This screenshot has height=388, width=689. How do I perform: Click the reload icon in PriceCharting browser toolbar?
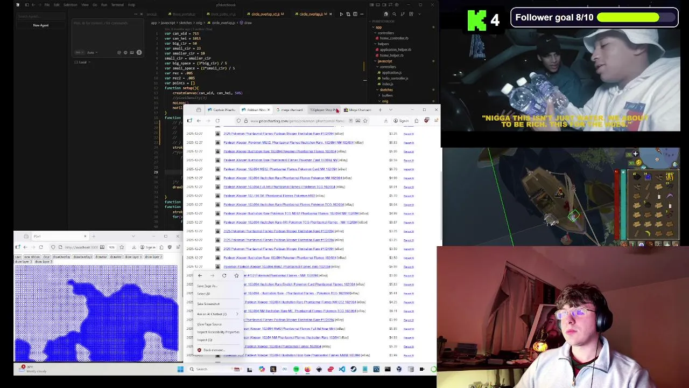[x=217, y=121]
